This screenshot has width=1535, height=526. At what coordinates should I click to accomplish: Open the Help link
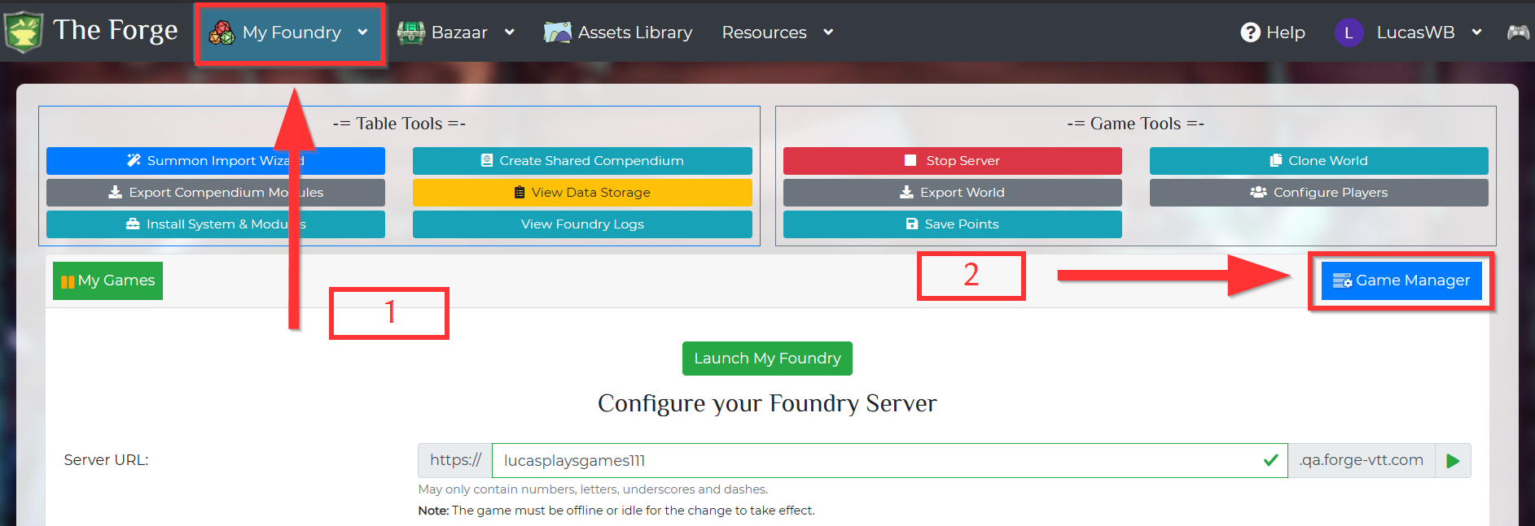[x=1273, y=33]
